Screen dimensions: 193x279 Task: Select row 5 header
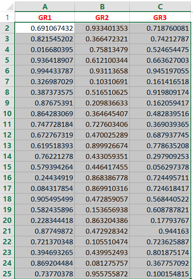(7, 60)
